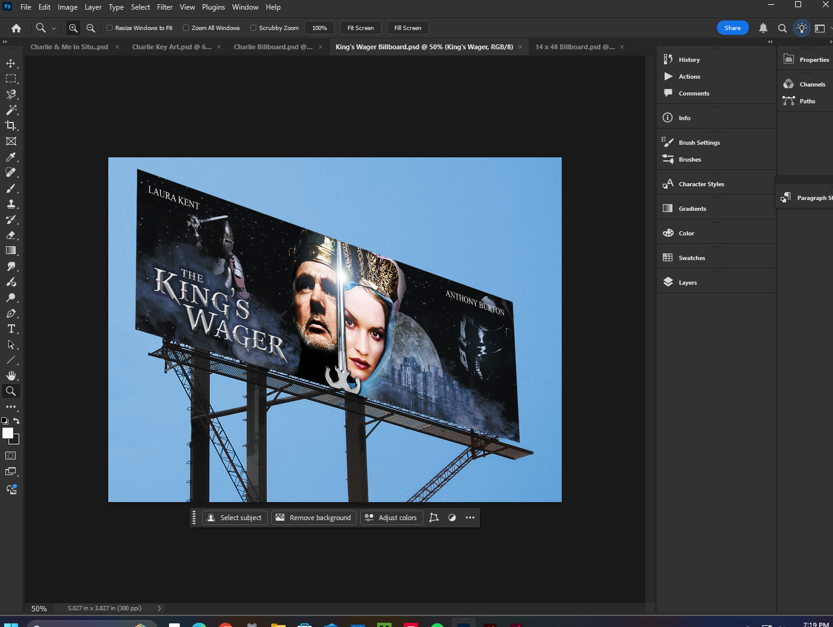This screenshot has width=833, height=627.
Task: Open the contextual taskbar overflow menu
Action: tap(470, 517)
